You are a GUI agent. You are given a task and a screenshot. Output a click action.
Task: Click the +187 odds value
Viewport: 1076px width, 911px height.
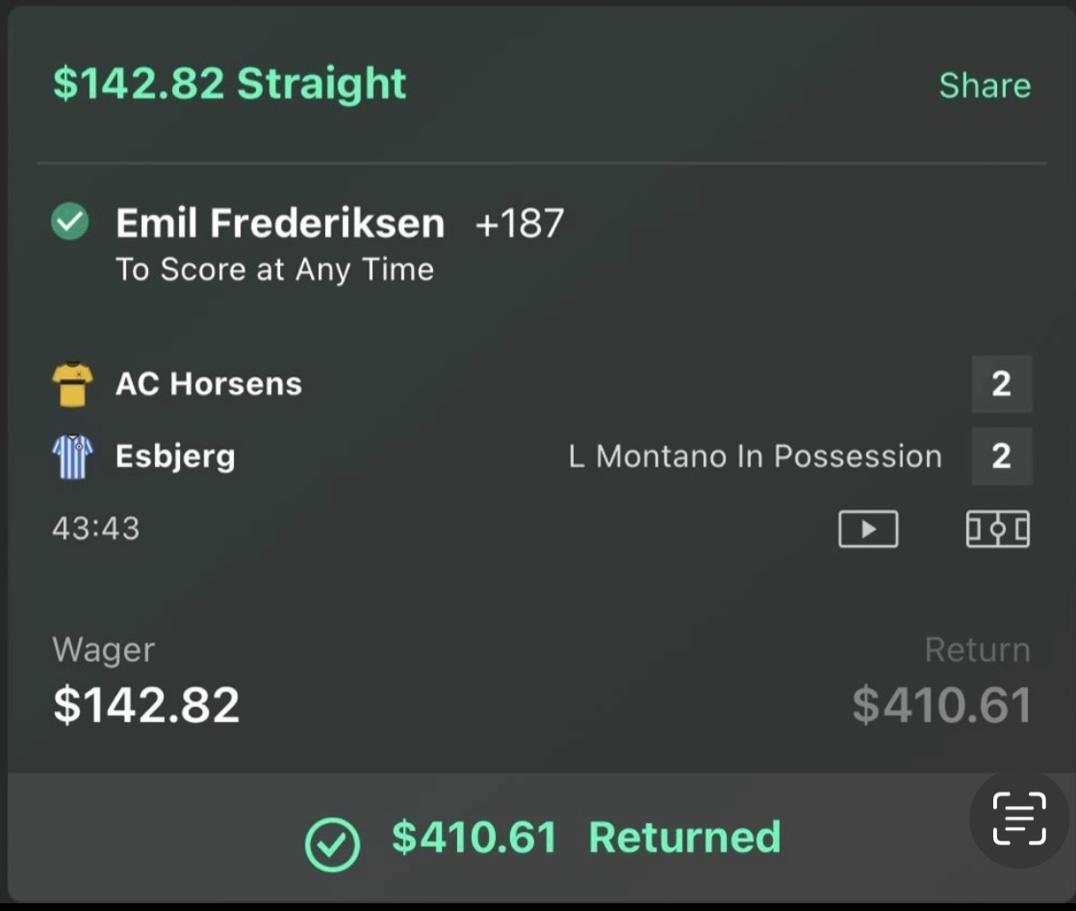pos(520,223)
